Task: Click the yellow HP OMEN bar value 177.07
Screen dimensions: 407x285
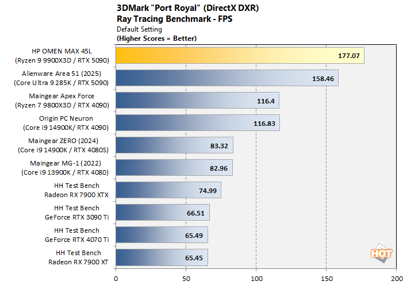Action: point(348,56)
